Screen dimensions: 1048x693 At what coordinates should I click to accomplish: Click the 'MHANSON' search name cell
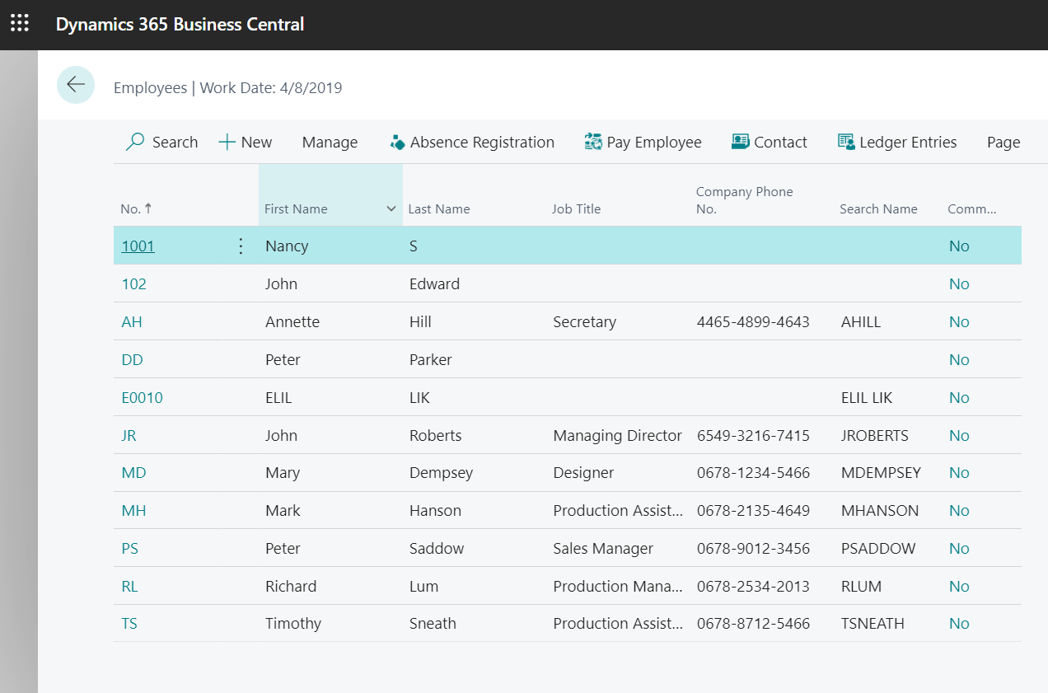[880, 511]
